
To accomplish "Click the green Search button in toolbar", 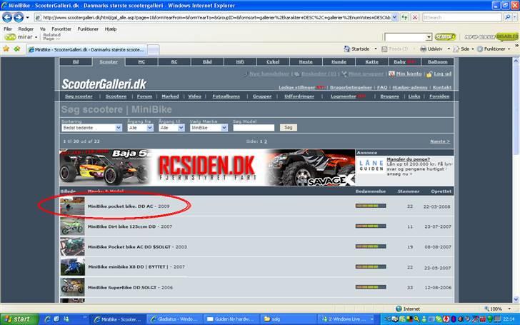I will [x=446, y=36].
